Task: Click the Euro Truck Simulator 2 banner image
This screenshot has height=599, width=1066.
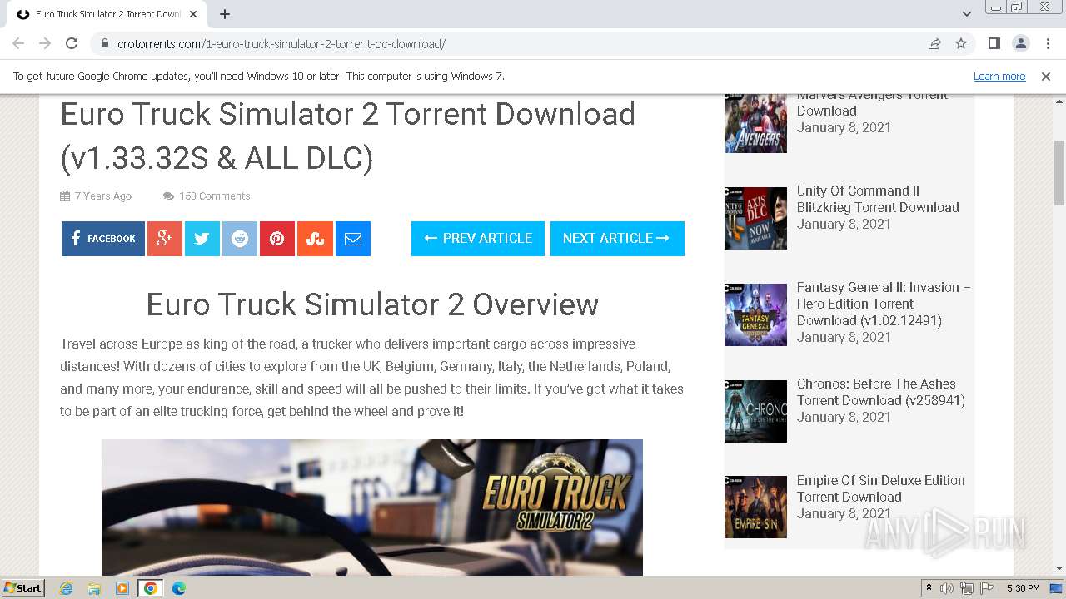Action: point(372,507)
